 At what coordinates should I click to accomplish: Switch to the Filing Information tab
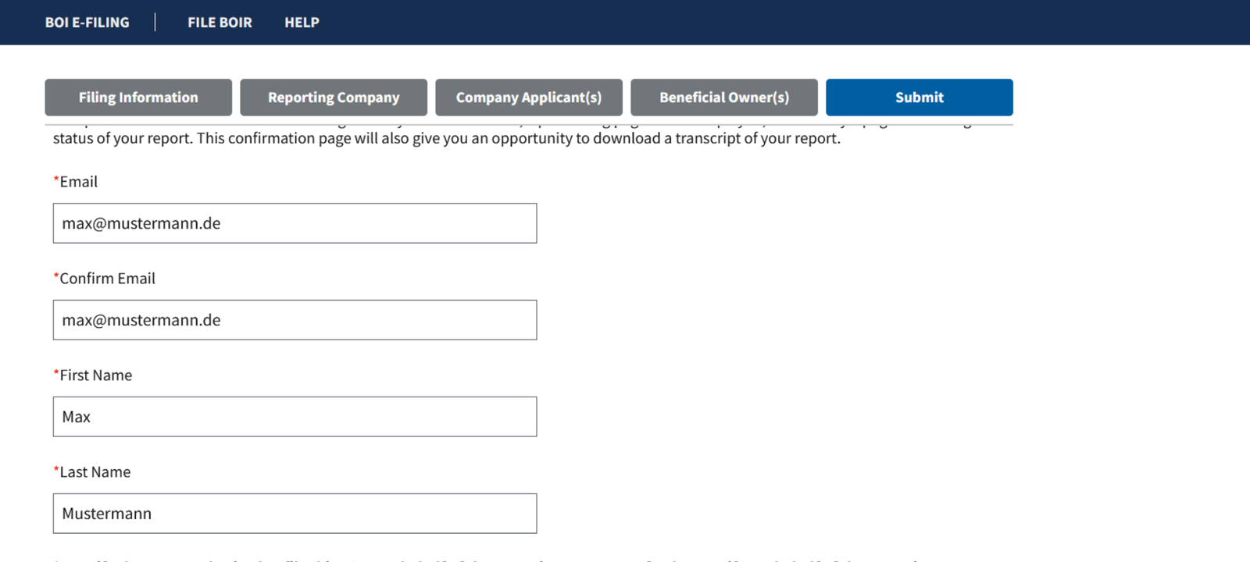(x=138, y=98)
